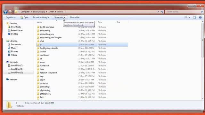Sort by the Type column header

100,22
